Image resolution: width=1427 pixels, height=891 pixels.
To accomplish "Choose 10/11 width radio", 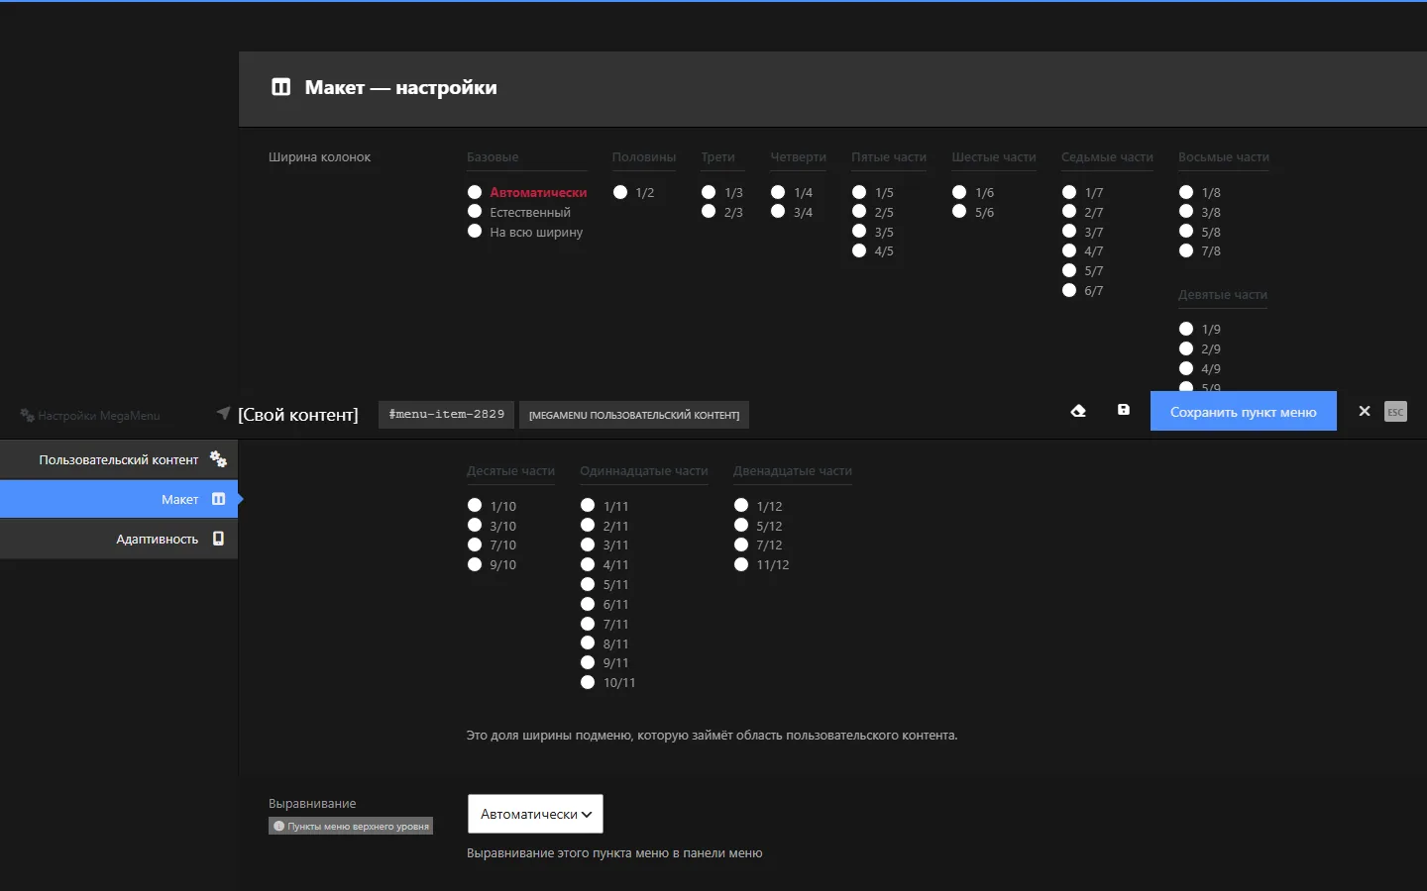I will point(588,682).
